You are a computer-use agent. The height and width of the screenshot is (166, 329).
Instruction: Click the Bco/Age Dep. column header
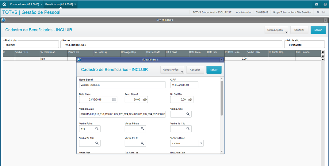[133, 53]
